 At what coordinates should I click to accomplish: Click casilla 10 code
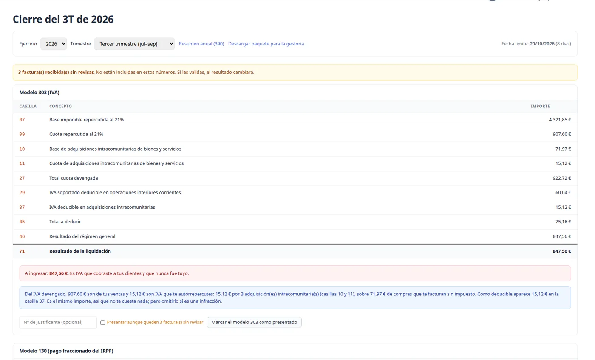coord(22,149)
